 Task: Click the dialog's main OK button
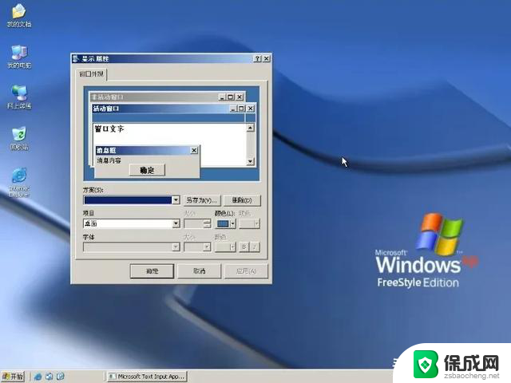pos(152,271)
